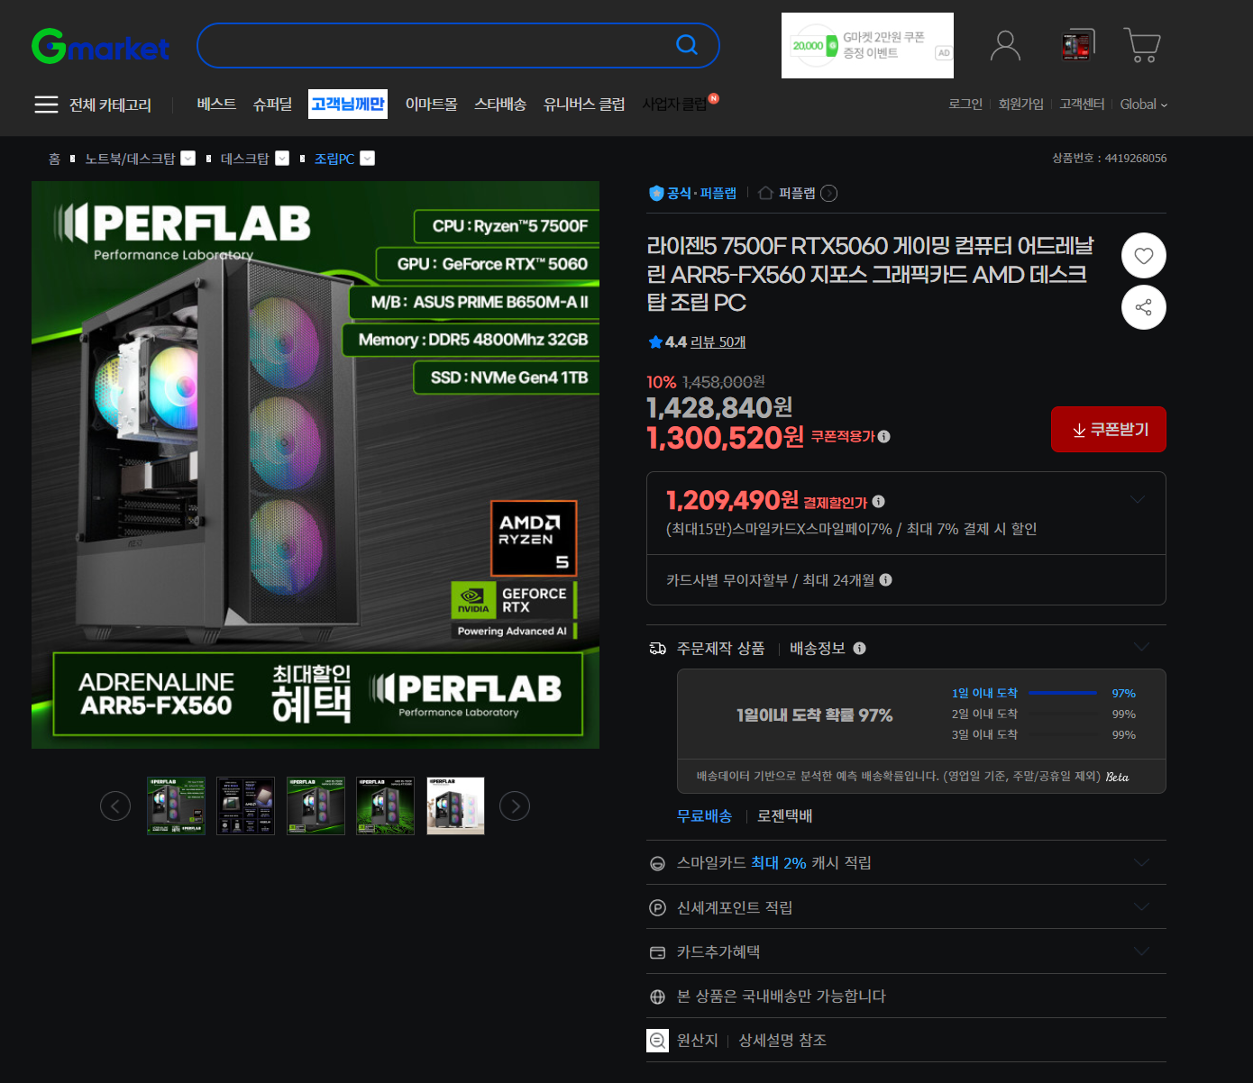Viewport: 1253px width, 1083px height.
Task: Expand the 조립PC breadcrumb dropdown
Action: (x=367, y=159)
